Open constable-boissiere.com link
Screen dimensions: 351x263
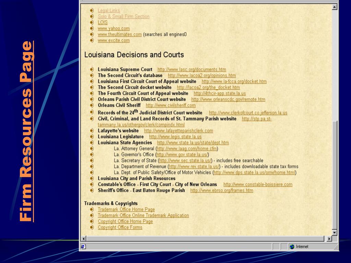pos(258,185)
